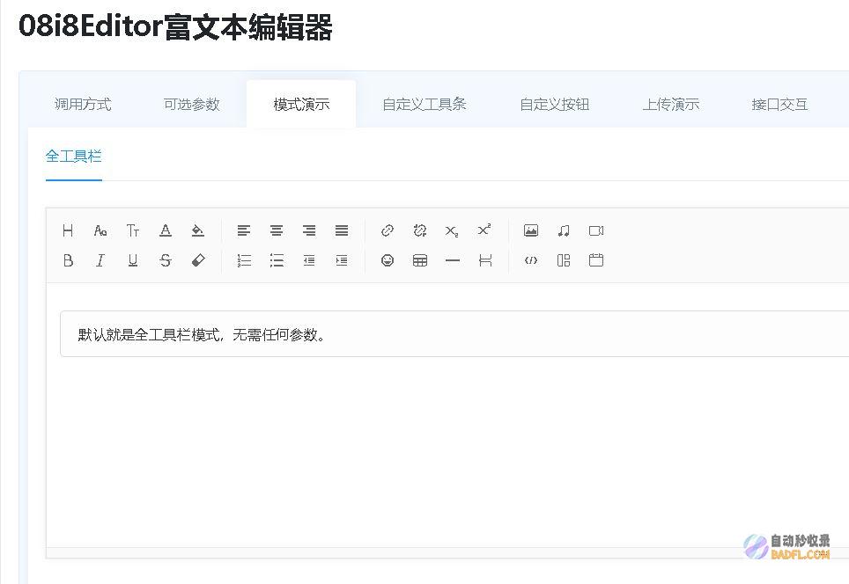The image size is (849, 584).
Task: Pick the background fill color bucket icon
Action: point(198,231)
